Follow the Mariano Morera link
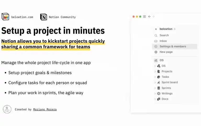201x126 pixels. [x=45, y=109]
